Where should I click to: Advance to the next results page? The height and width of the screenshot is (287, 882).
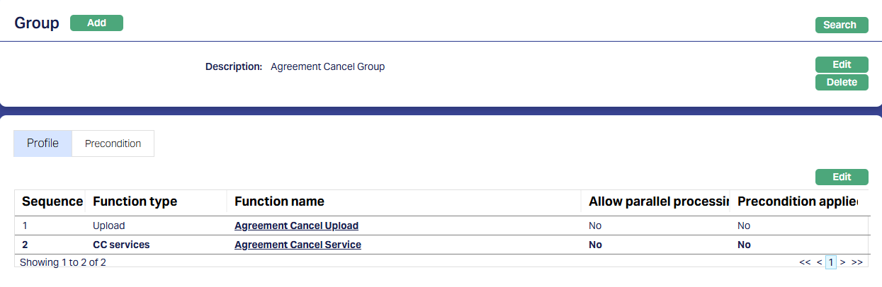[843, 262]
